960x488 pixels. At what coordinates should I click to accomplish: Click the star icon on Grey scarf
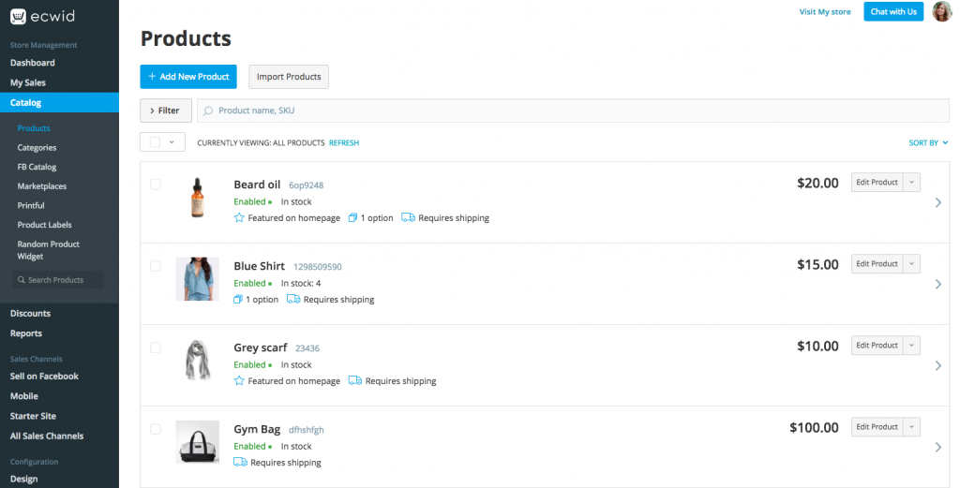239,381
